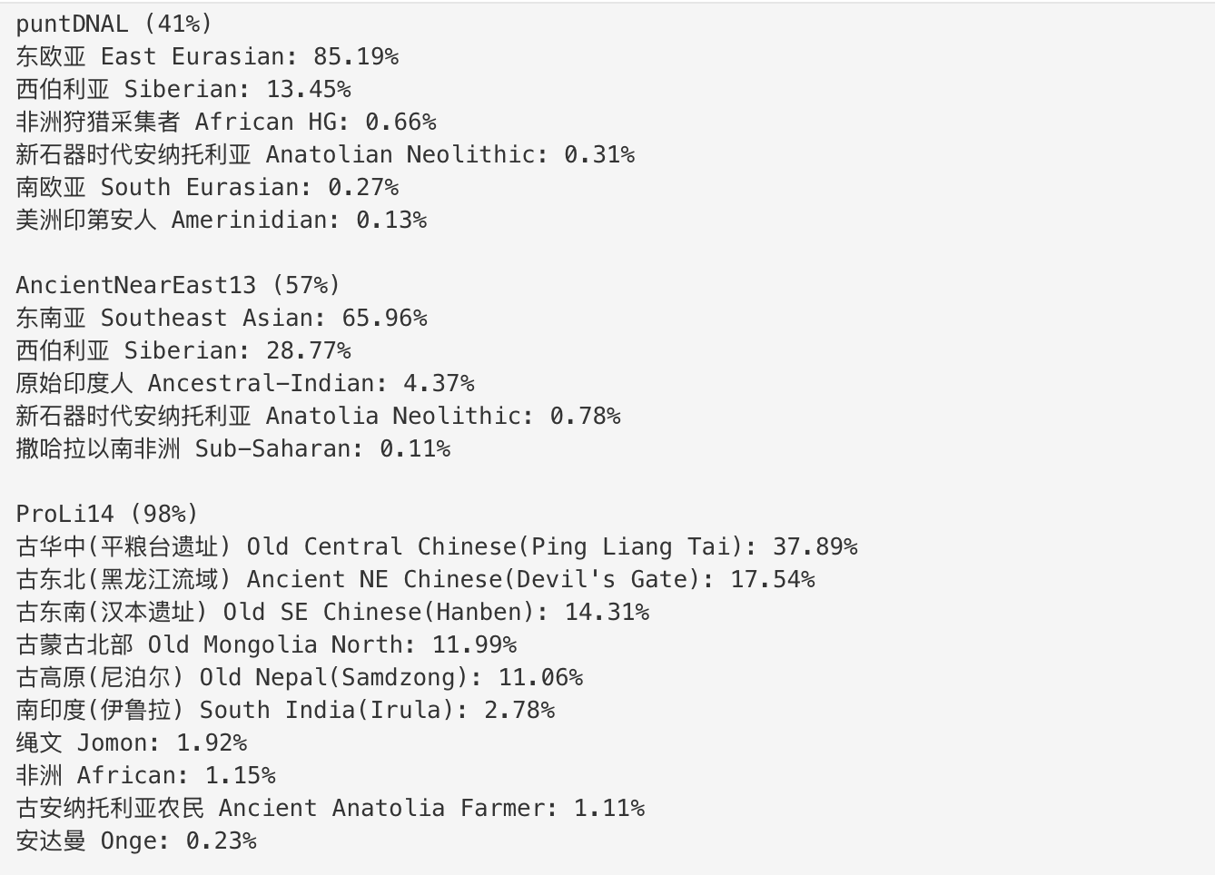Click the South Eurasian 0.27% line
Screen dimensions: 1215x875
click(x=207, y=187)
